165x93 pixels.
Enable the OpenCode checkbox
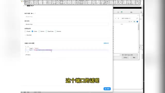(46, 31)
